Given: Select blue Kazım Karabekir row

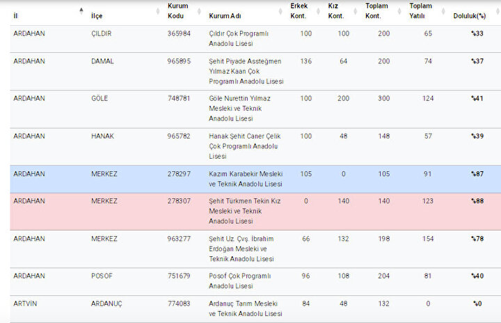Looking at the screenshot, I should tap(255, 179).
